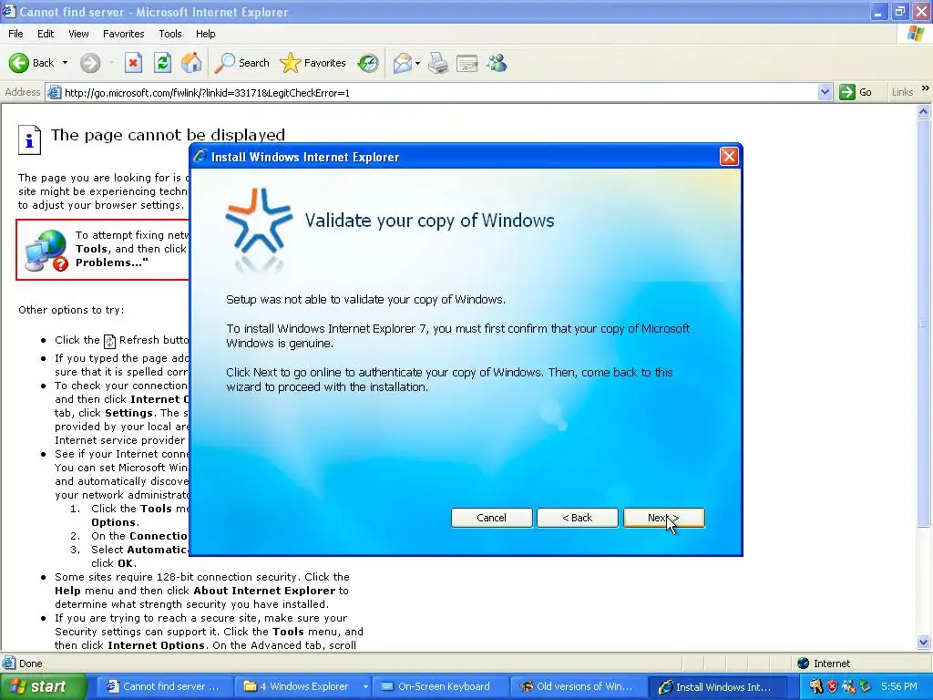Click the Edit page toolbar icon
Viewport: 933px width, 700px height.
pyautogui.click(x=467, y=63)
